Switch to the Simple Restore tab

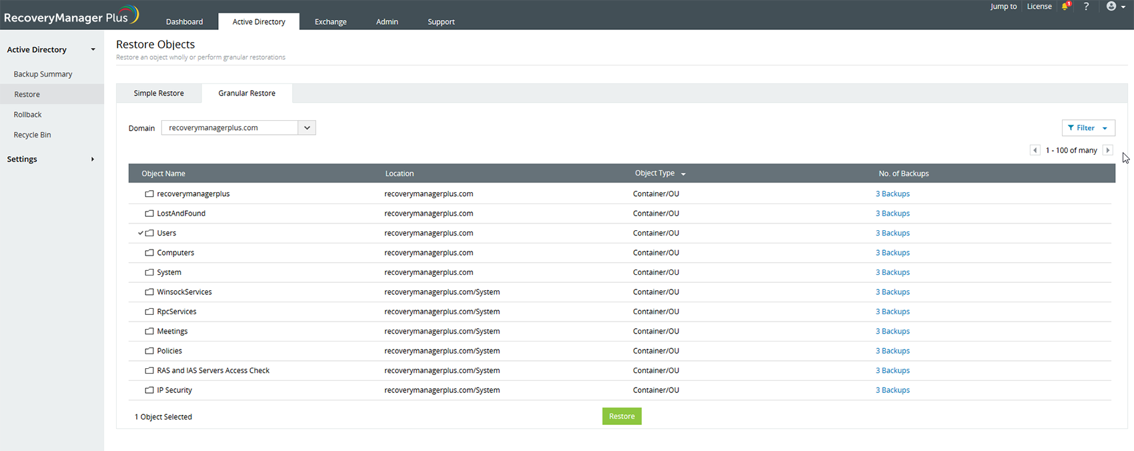(x=159, y=93)
